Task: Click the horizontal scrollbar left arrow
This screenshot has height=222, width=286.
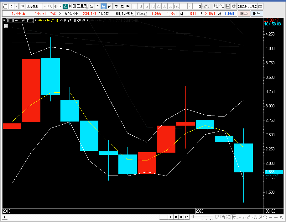Action: coord(4,217)
